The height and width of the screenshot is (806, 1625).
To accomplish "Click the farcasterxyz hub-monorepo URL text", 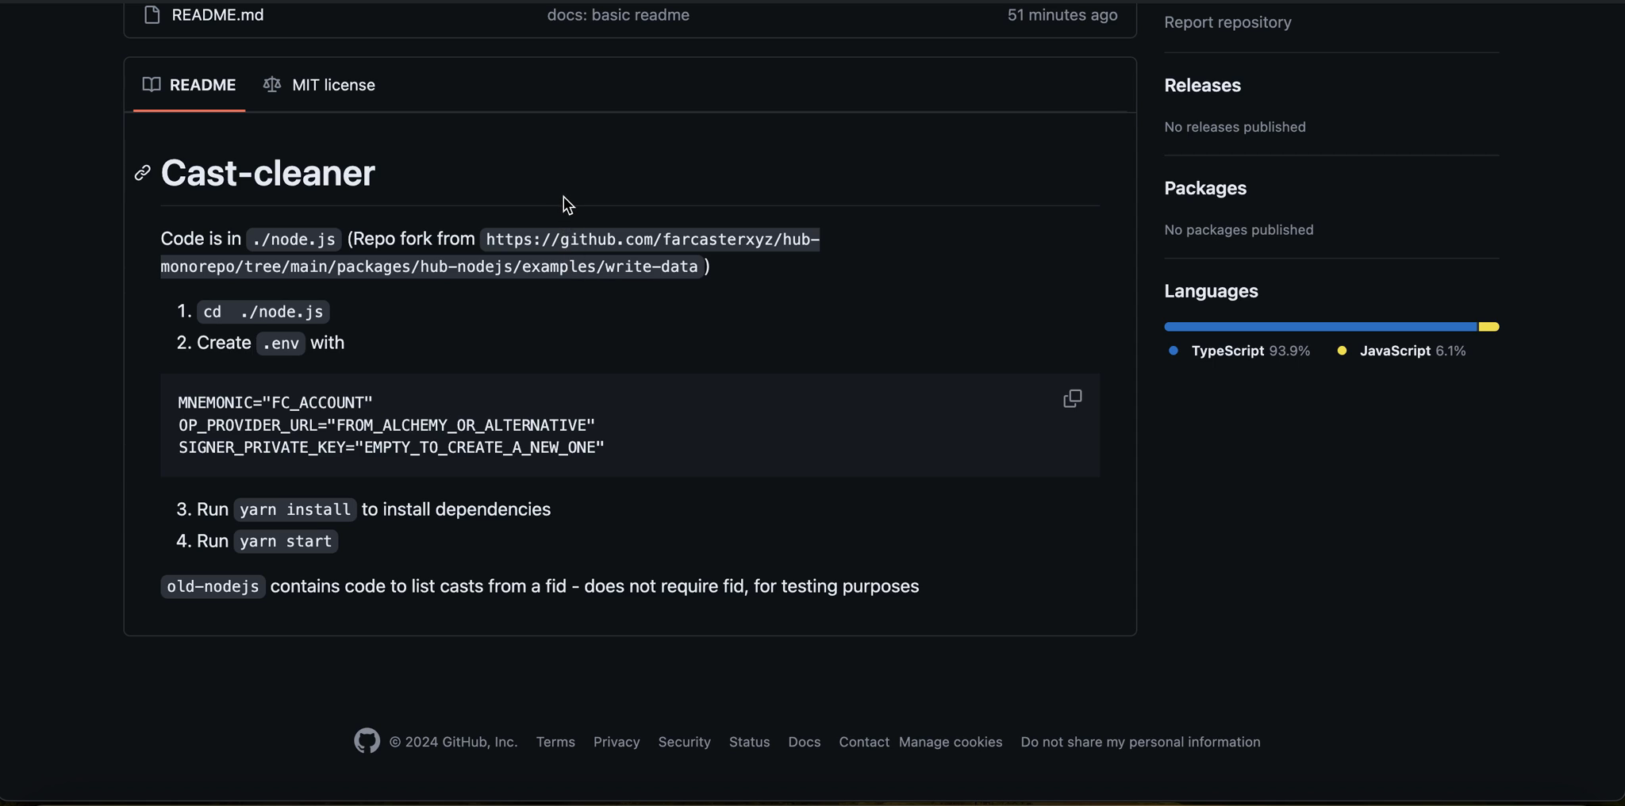I will 490,253.
